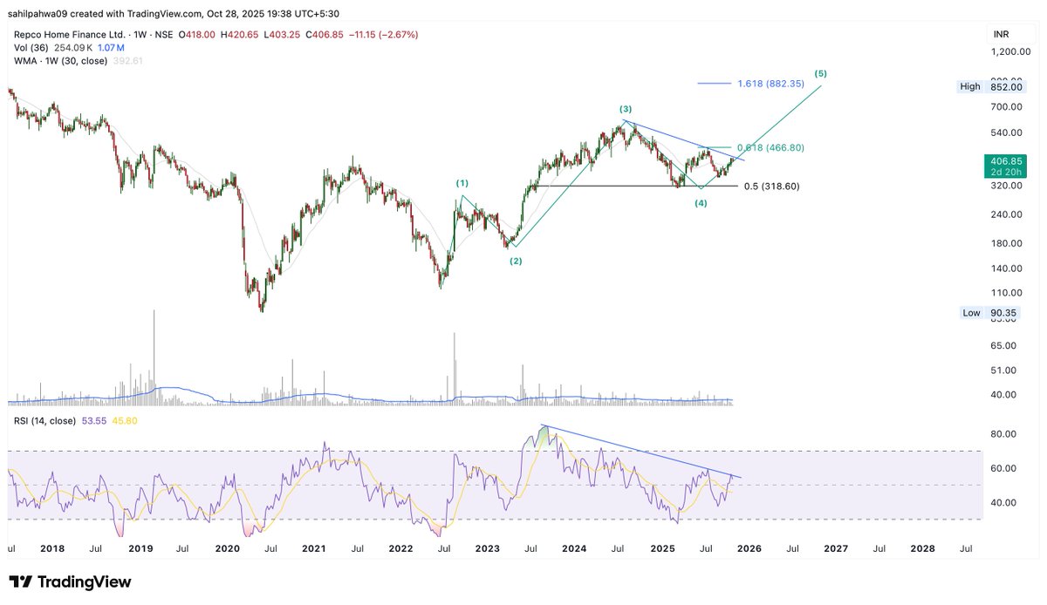Image resolution: width=1047 pixels, height=605 pixels.
Task: Click the 540.00 price axis value
Action: click(x=1004, y=133)
